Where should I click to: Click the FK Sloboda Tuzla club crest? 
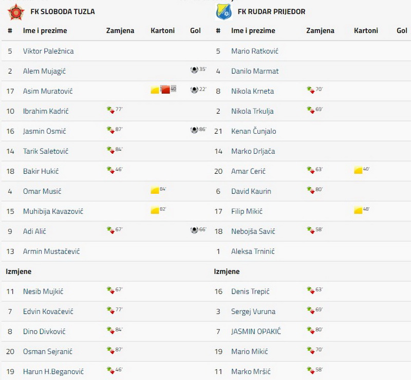16,12
